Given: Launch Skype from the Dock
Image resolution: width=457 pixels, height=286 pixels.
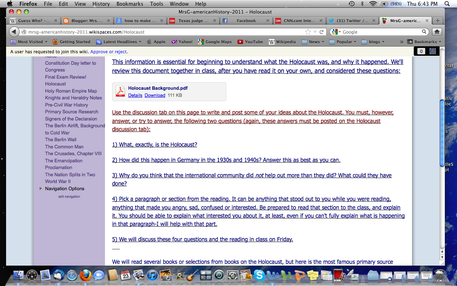Looking at the screenshot, I should click(260, 275).
